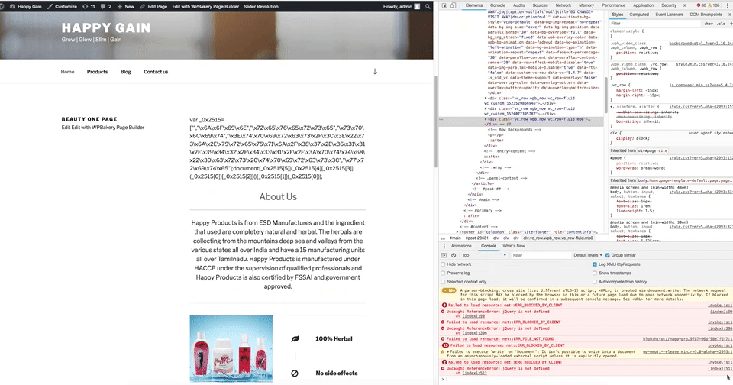Open the Customize link in the admin bar

62,7
